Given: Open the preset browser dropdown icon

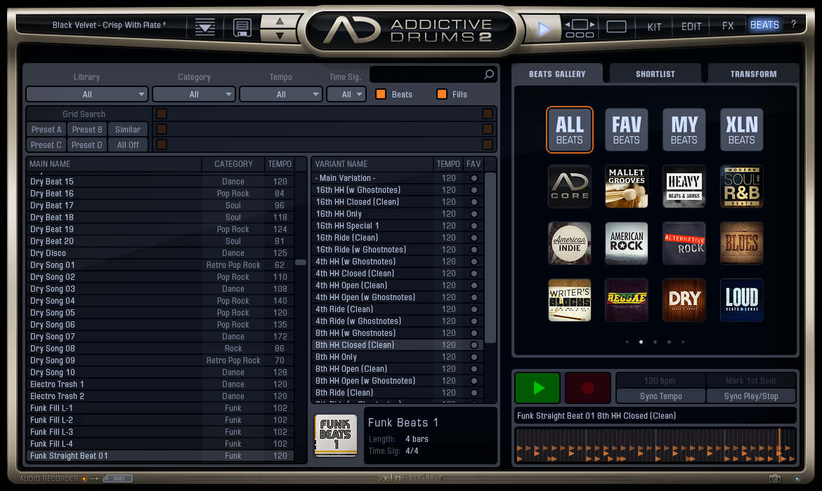Looking at the screenshot, I should coord(205,27).
